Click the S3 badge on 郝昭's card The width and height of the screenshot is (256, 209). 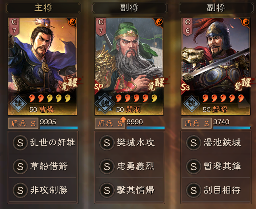(185, 87)
